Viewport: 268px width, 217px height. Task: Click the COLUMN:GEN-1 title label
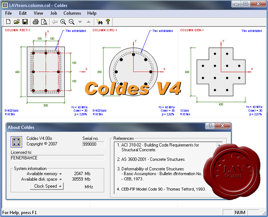(x=192, y=30)
